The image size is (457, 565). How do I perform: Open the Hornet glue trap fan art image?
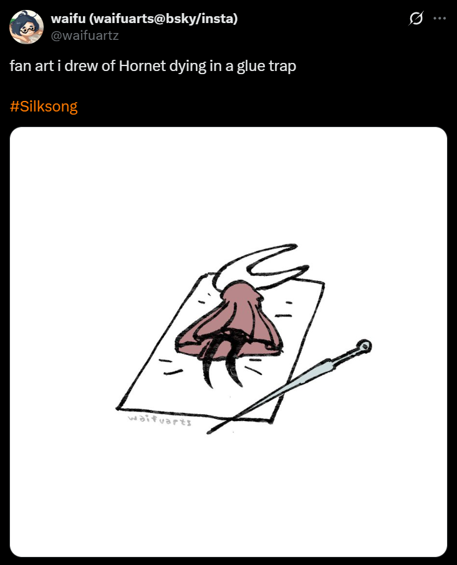coord(228,341)
